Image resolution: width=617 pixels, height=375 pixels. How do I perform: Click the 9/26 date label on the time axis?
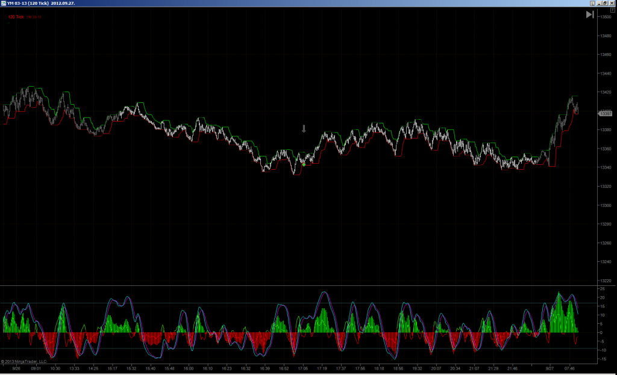[16, 369]
